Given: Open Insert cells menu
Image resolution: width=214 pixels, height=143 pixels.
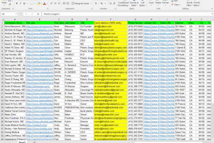Looking at the screenshot, I should coord(151,3).
